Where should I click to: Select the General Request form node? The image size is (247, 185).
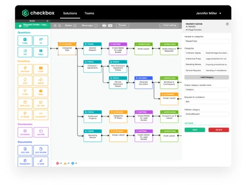(92, 49)
